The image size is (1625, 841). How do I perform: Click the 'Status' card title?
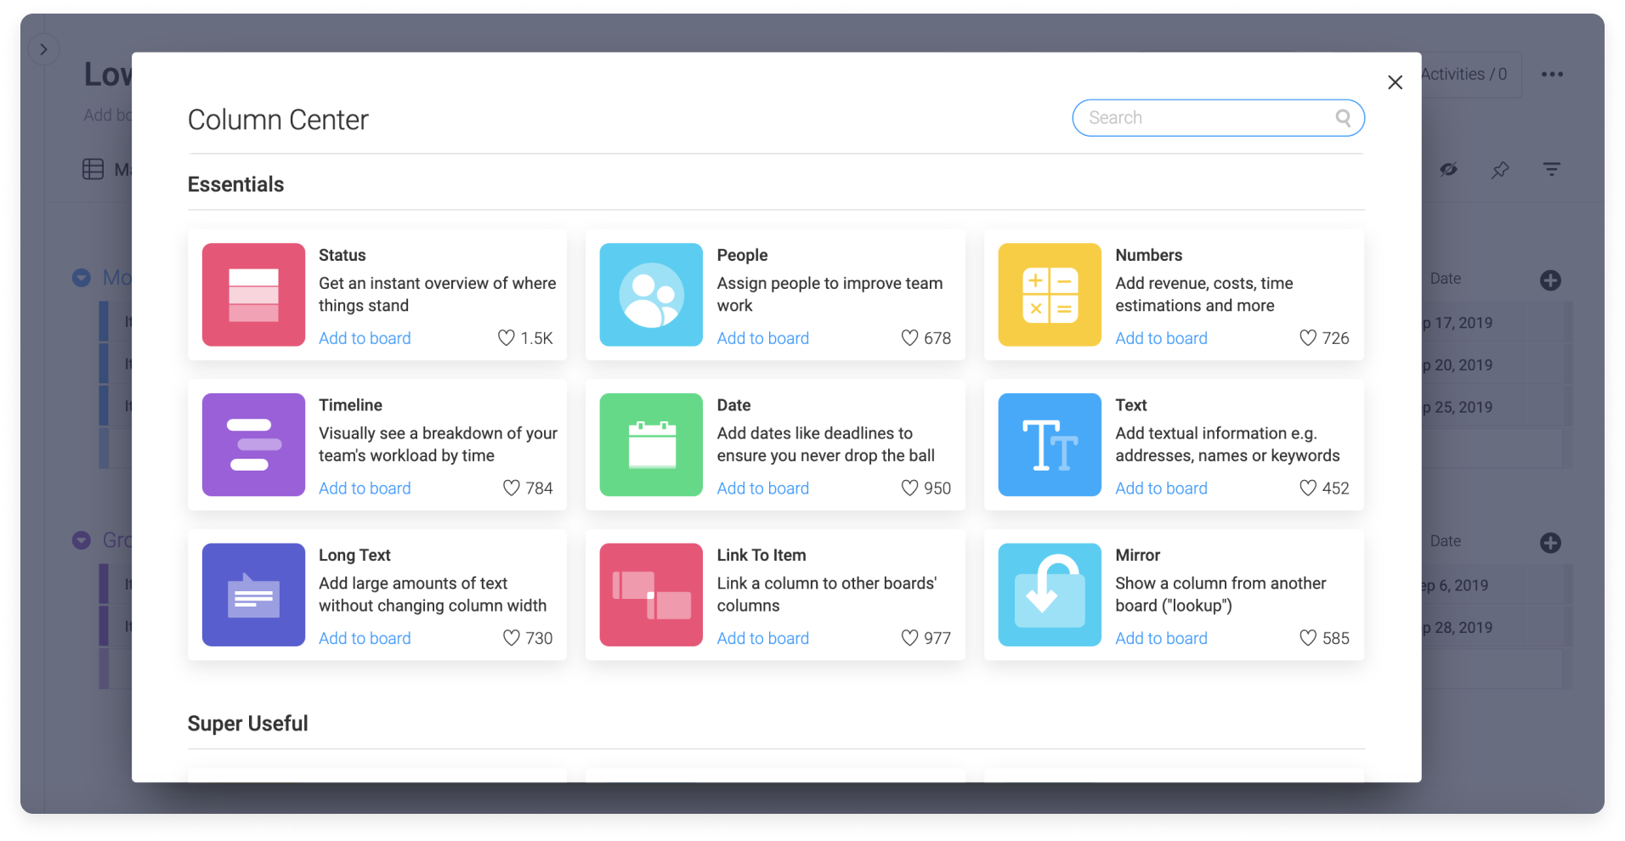pyautogui.click(x=343, y=255)
